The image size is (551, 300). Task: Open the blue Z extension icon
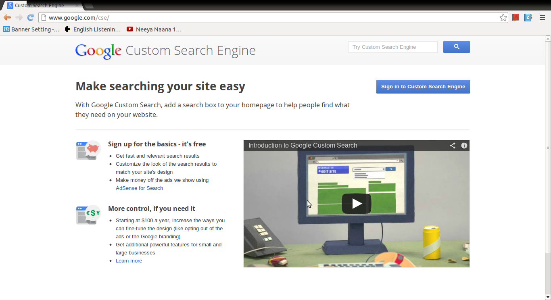pyautogui.click(x=528, y=17)
